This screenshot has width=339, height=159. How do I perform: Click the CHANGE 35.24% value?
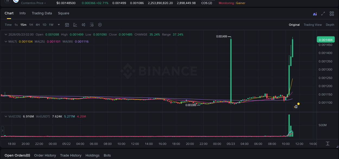(155, 34)
